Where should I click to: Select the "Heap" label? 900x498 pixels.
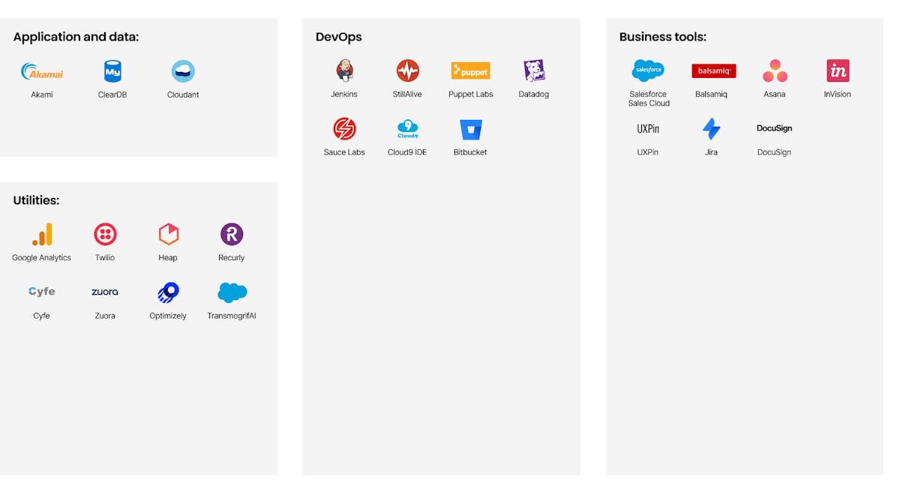(x=168, y=258)
